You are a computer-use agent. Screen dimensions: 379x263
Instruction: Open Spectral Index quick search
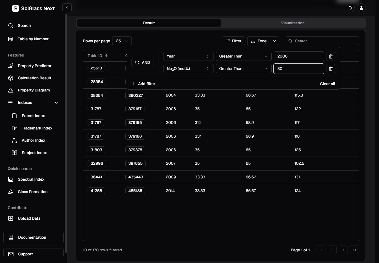pos(31,179)
